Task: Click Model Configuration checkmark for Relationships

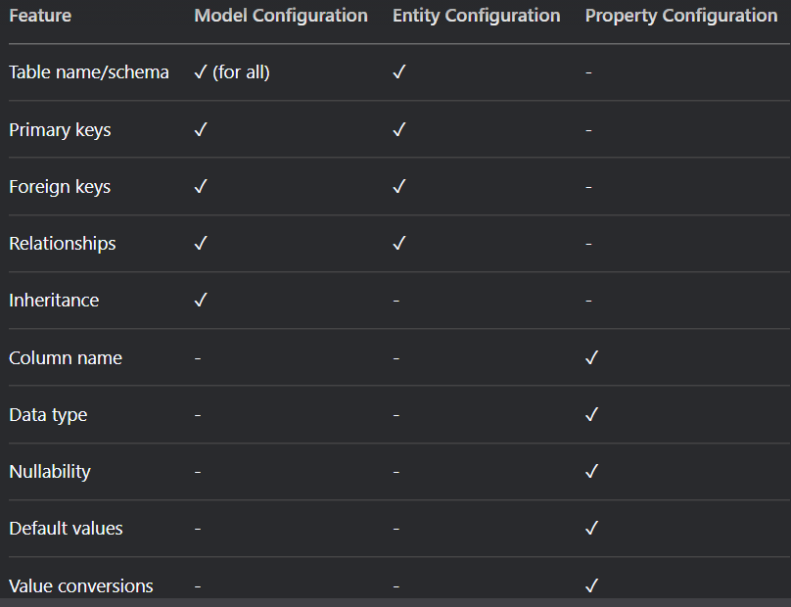Action: click(x=201, y=243)
